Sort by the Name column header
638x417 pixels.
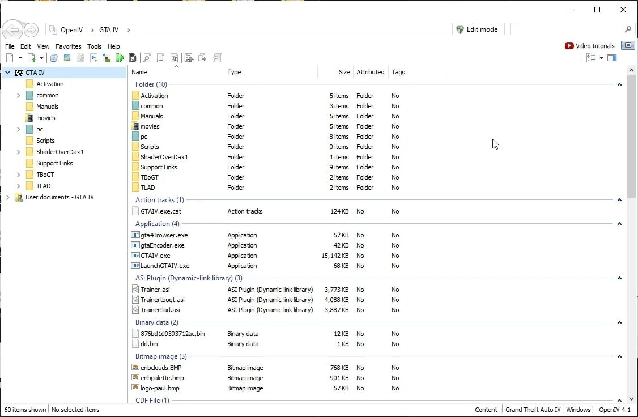click(176, 72)
